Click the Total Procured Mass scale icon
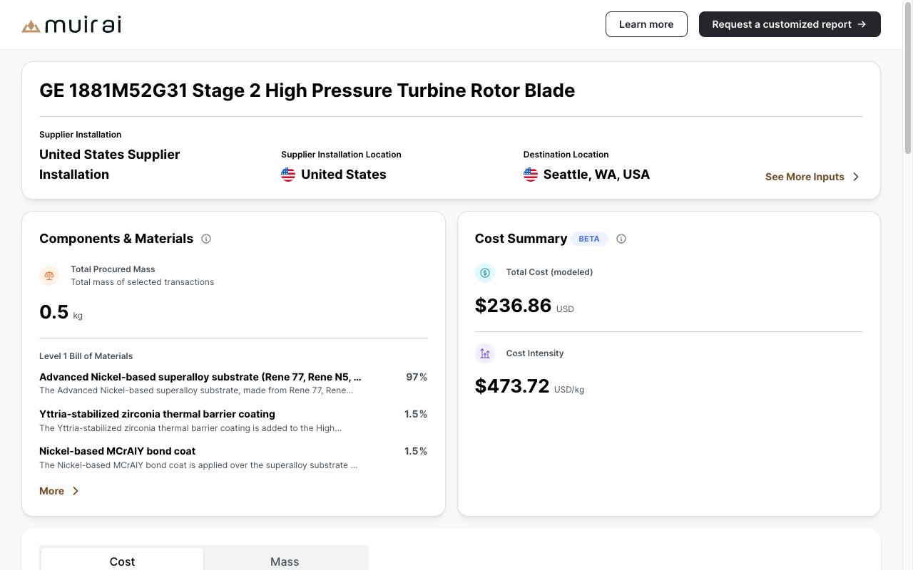This screenshot has width=913, height=570. (x=49, y=276)
